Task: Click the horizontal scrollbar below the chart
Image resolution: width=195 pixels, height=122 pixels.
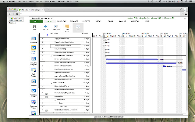Action: tap(112, 114)
